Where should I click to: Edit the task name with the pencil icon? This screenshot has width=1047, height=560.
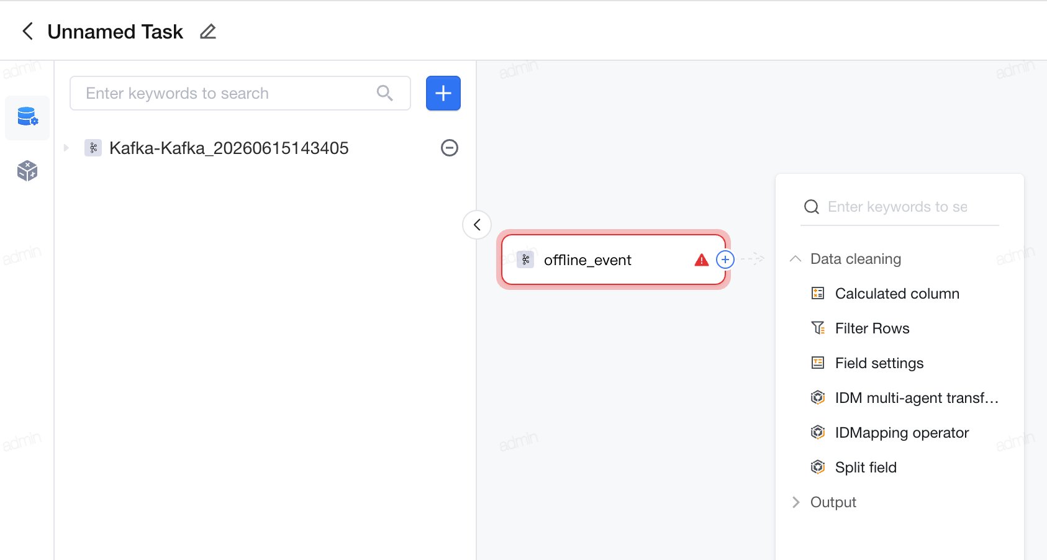click(208, 32)
